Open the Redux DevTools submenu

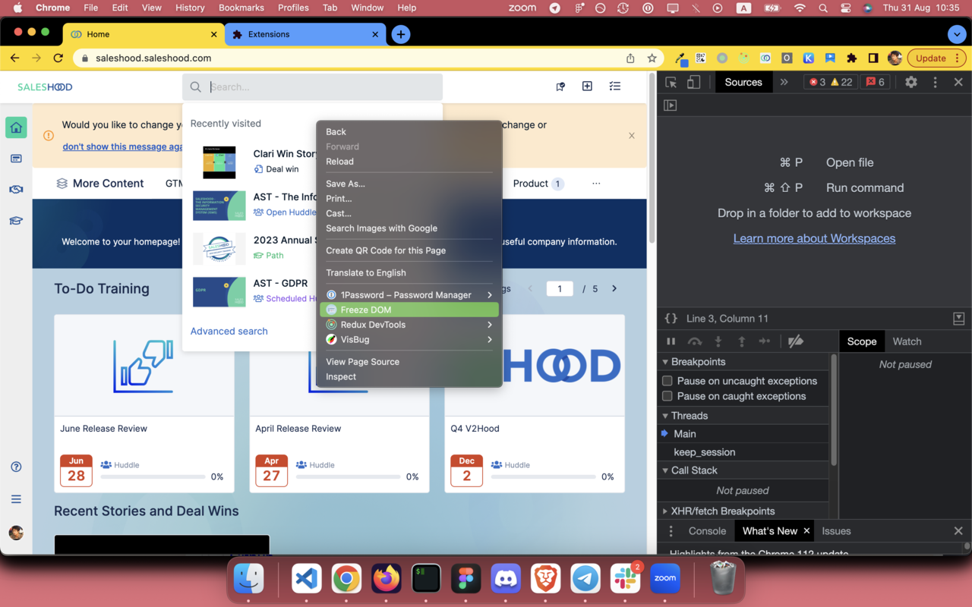(x=409, y=325)
